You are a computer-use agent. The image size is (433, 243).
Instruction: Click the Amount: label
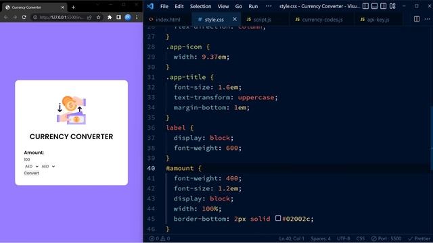(34, 153)
